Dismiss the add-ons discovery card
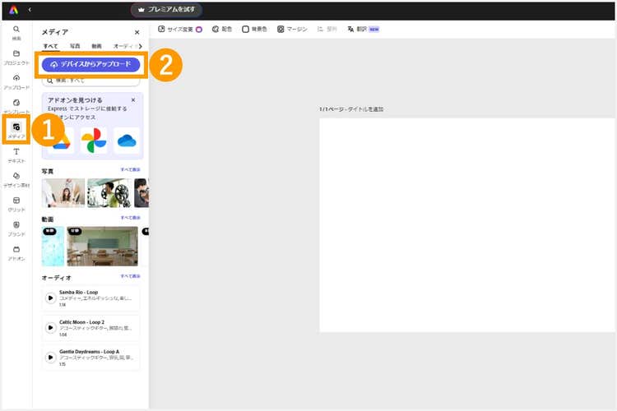Viewport: 617px width, 411px height. pos(133,100)
